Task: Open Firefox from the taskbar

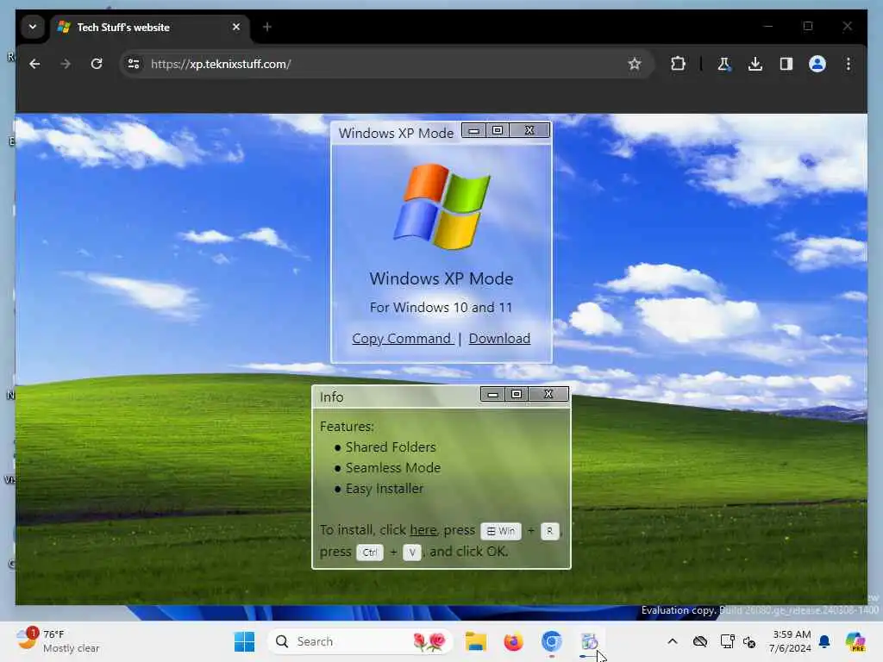Action: coord(513,641)
